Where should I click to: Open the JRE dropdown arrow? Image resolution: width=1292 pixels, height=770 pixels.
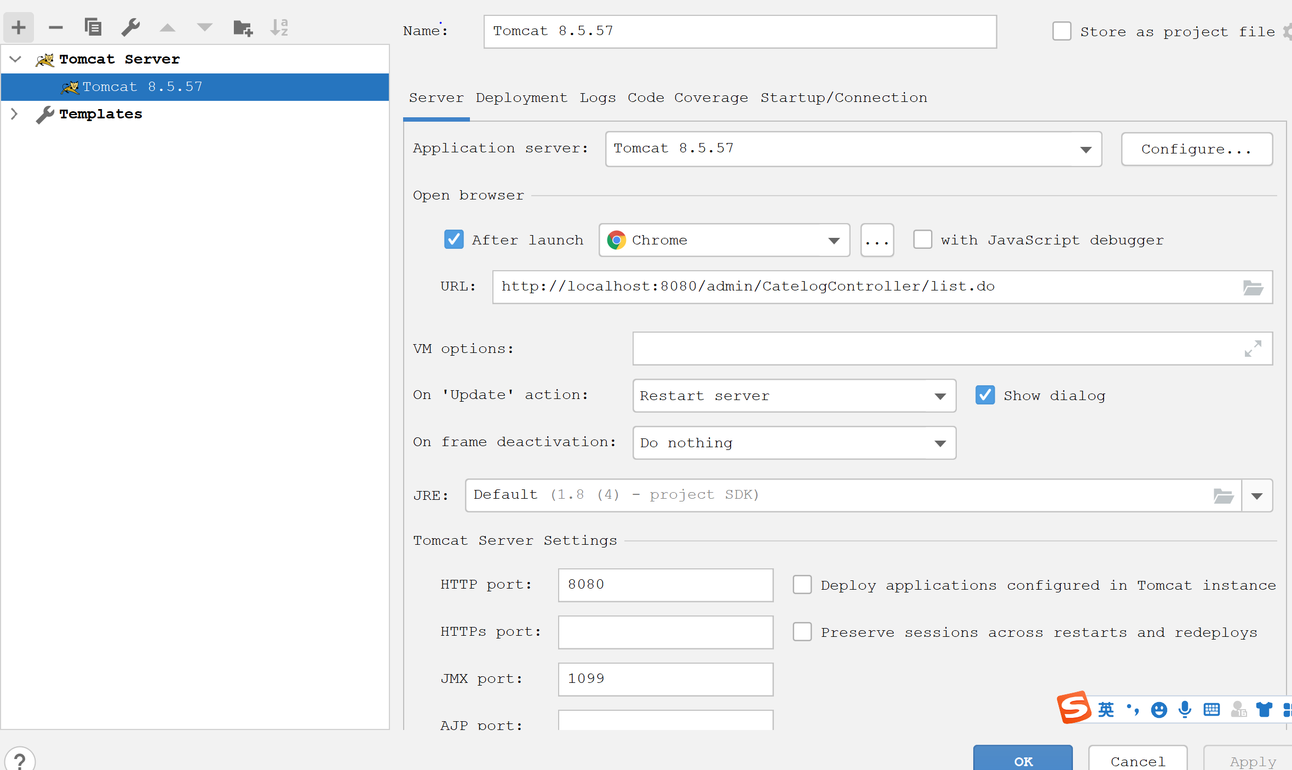[1257, 496]
